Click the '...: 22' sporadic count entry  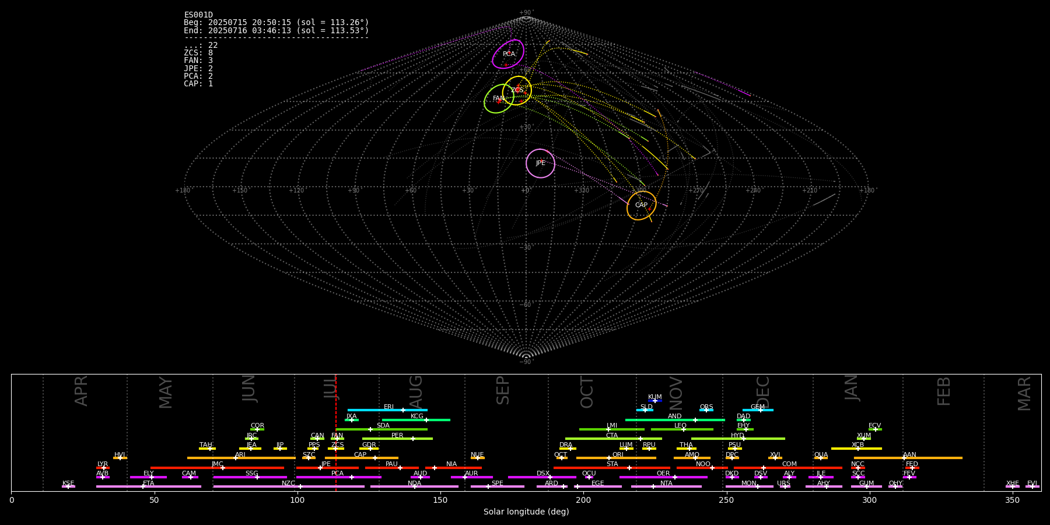(201, 45)
